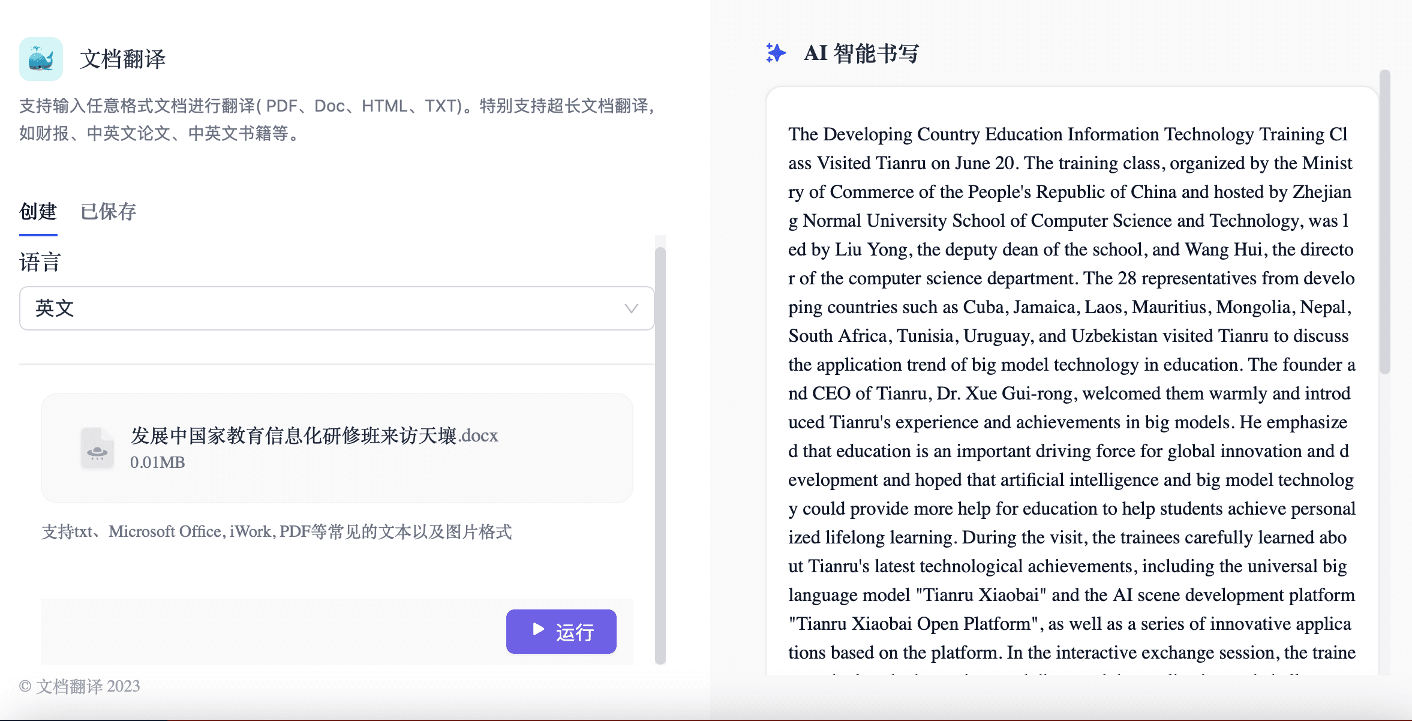Click the 文档翻译 page title
This screenshot has width=1412, height=721.
[122, 59]
